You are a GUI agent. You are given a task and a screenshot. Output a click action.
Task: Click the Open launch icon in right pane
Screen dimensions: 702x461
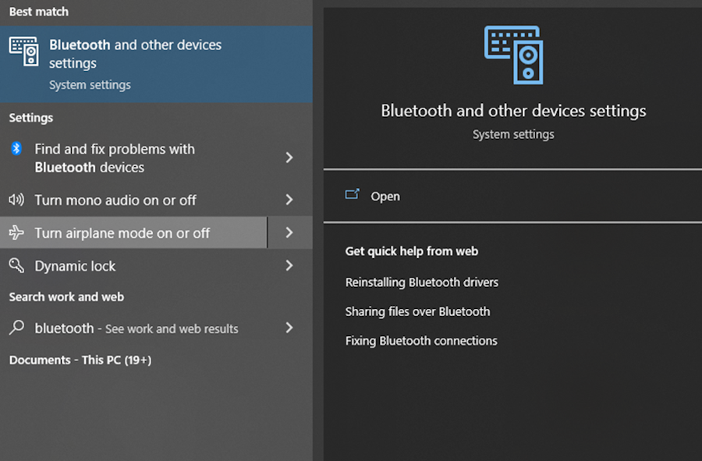point(352,195)
